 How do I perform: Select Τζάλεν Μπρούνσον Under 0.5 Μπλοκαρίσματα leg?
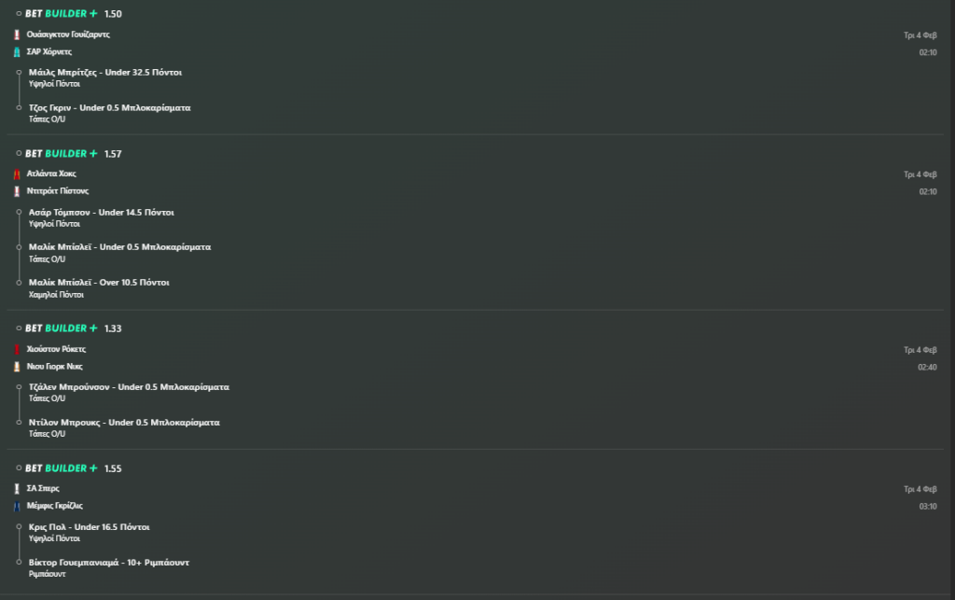(129, 386)
